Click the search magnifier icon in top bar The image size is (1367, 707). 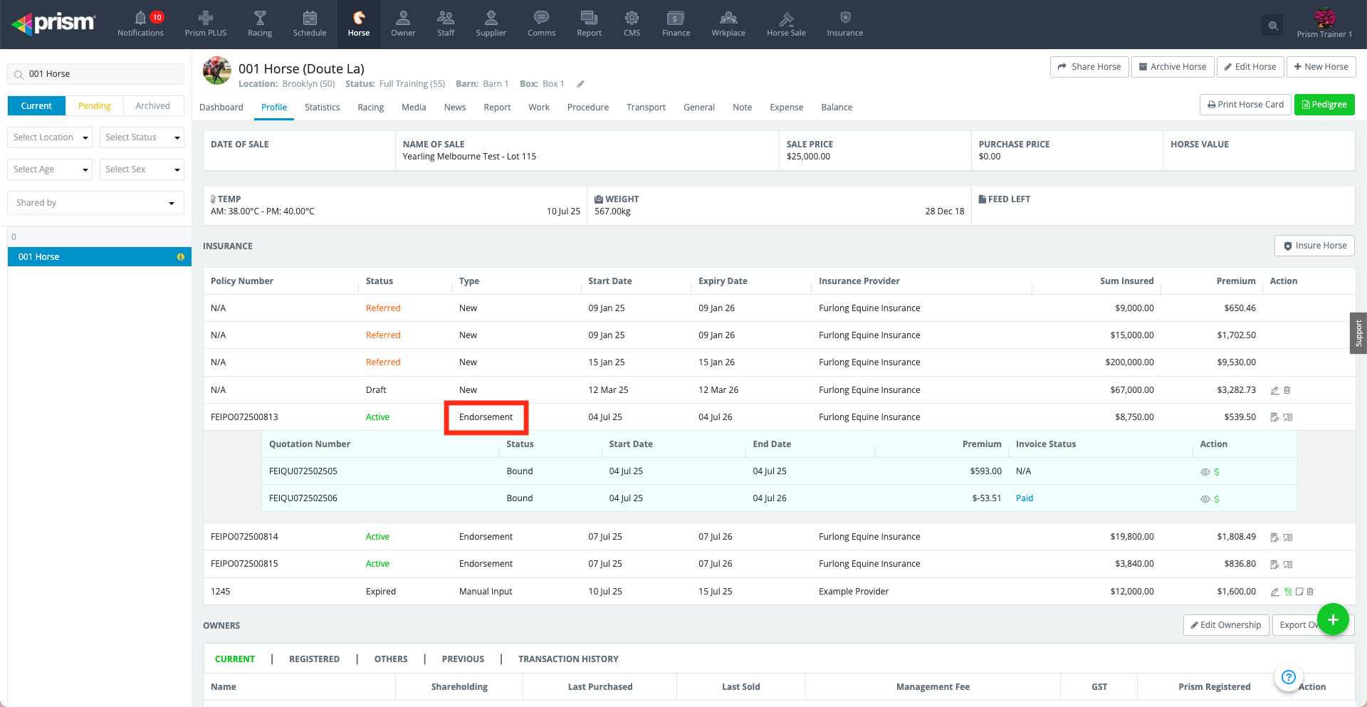point(1273,26)
